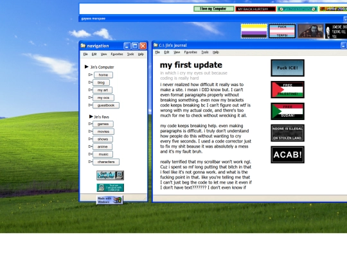Open the games favorites button

point(103,124)
